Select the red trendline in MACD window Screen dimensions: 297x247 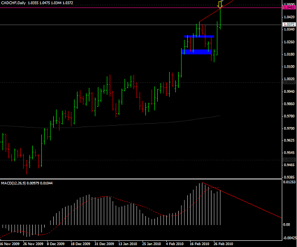(x=242, y=200)
